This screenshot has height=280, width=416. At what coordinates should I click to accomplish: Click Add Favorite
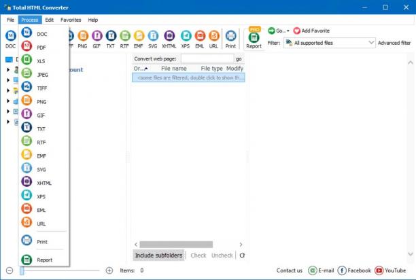point(311,31)
